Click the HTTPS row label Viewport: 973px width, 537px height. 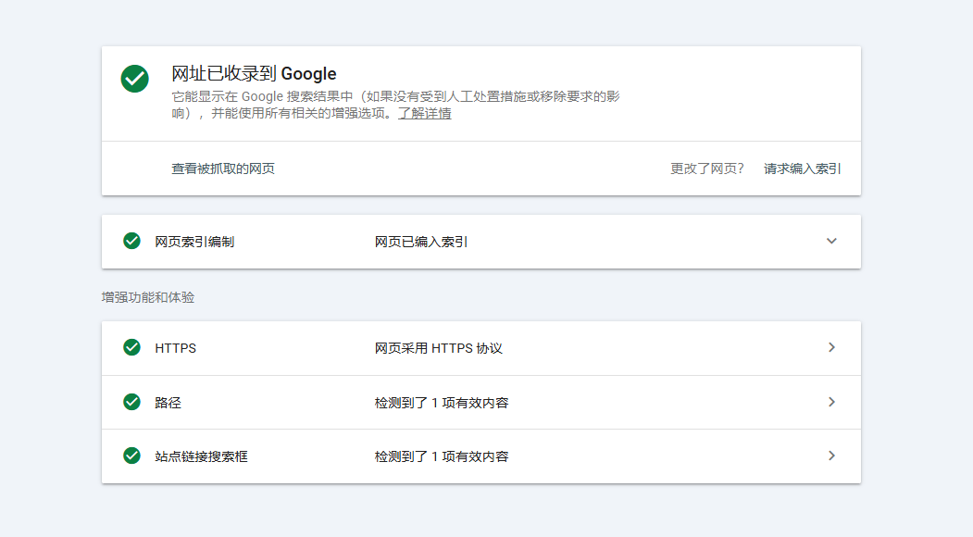(x=176, y=349)
